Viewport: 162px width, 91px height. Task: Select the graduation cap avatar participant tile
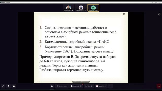(81, 8)
